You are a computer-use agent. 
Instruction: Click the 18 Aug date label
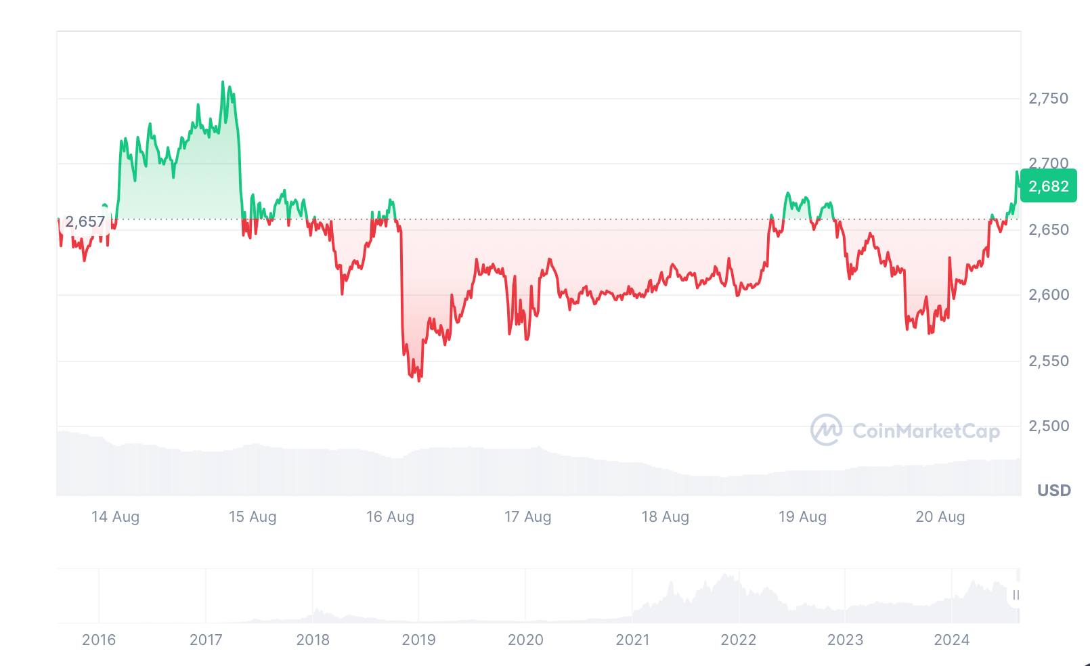[665, 516]
